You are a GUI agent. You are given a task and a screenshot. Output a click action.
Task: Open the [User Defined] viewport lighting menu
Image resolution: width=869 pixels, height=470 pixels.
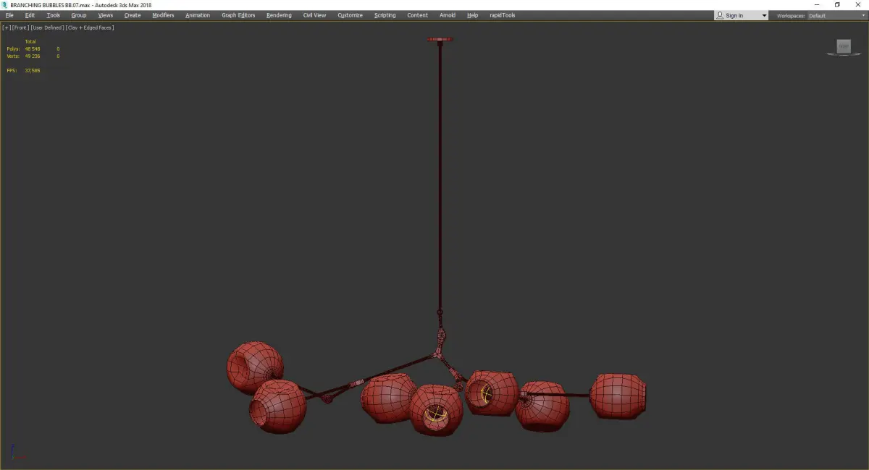click(47, 27)
